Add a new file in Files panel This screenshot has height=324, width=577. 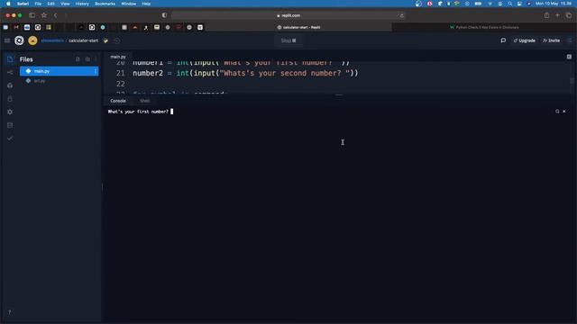point(78,59)
